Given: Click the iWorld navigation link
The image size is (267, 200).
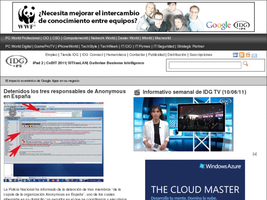Looking at the screenshot, I should pos(147,38).
